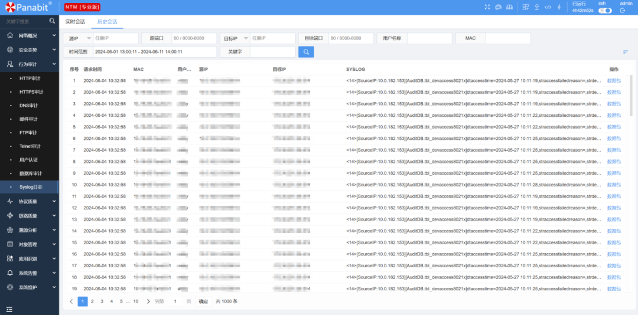The height and width of the screenshot is (315, 638).
Task: Focus the 关键字 keyword input
Action: 272,52
